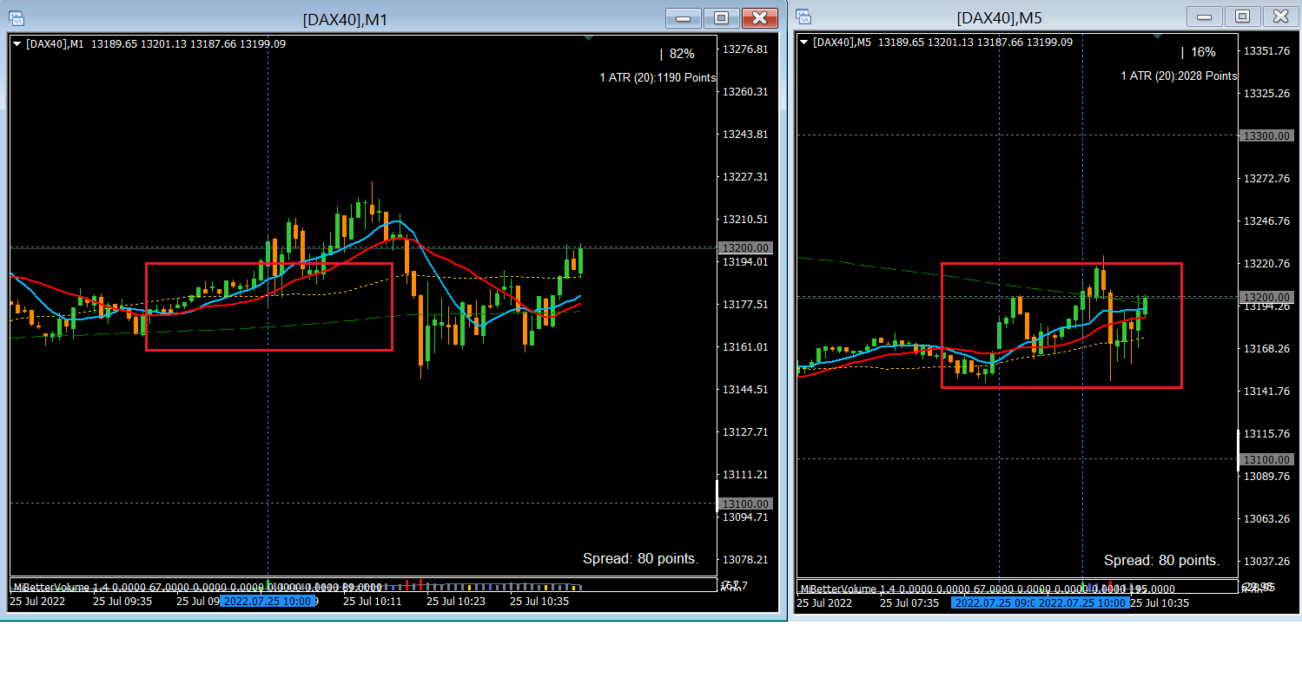The image size is (1302, 678).
Task: Click the 13200.00 price level tag in M5 chart
Action: tap(1268, 297)
